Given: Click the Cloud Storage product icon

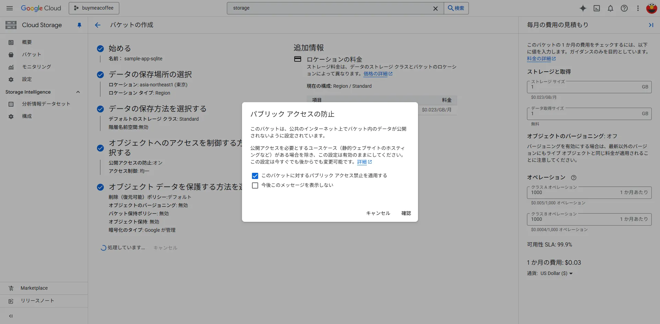Looking at the screenshot, I should 11,25.
